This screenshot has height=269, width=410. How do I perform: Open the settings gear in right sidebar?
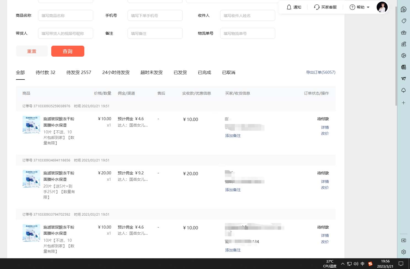403,252
